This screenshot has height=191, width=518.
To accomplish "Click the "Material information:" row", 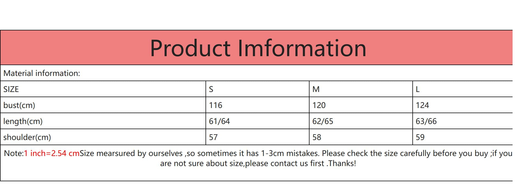I will 42,73.
